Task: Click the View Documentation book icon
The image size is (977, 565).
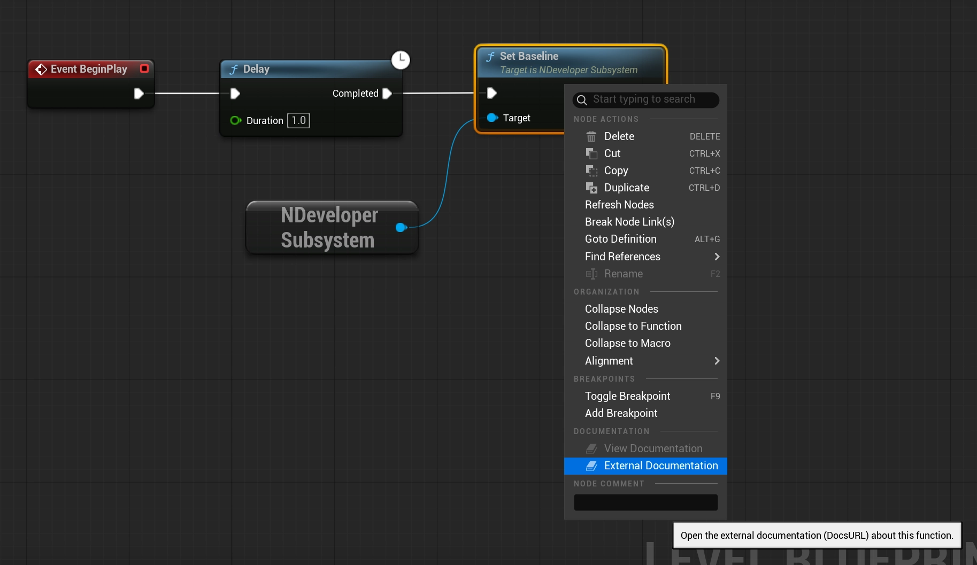Action: tap(592, 448)
